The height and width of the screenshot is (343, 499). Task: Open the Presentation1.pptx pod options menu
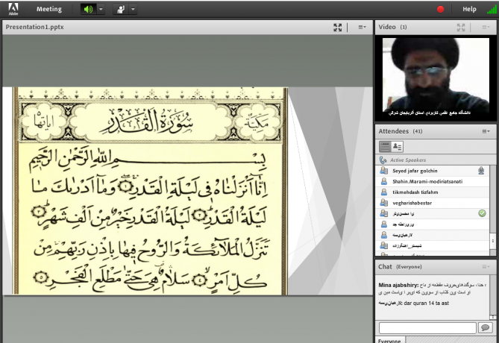(362, 27)
